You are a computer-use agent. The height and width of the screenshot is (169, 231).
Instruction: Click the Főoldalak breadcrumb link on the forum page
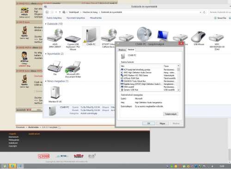pos(20,127)
